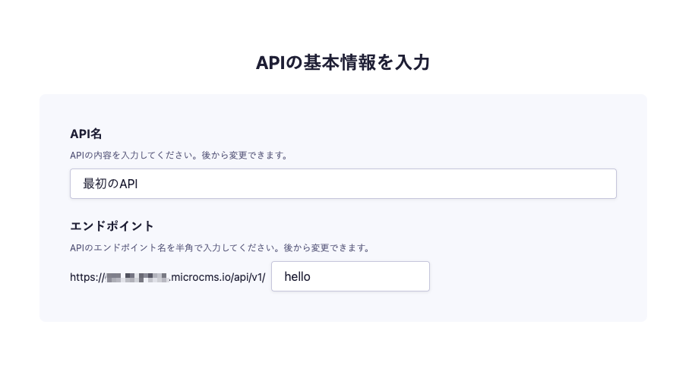The width and height of the screenshot is (692, 378).
Task: Click the https:// URL prefix text
Action: (88, 277)
